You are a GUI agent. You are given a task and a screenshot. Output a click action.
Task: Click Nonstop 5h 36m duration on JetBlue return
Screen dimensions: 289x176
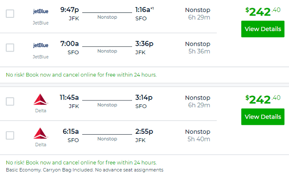(x=197, y=48)
